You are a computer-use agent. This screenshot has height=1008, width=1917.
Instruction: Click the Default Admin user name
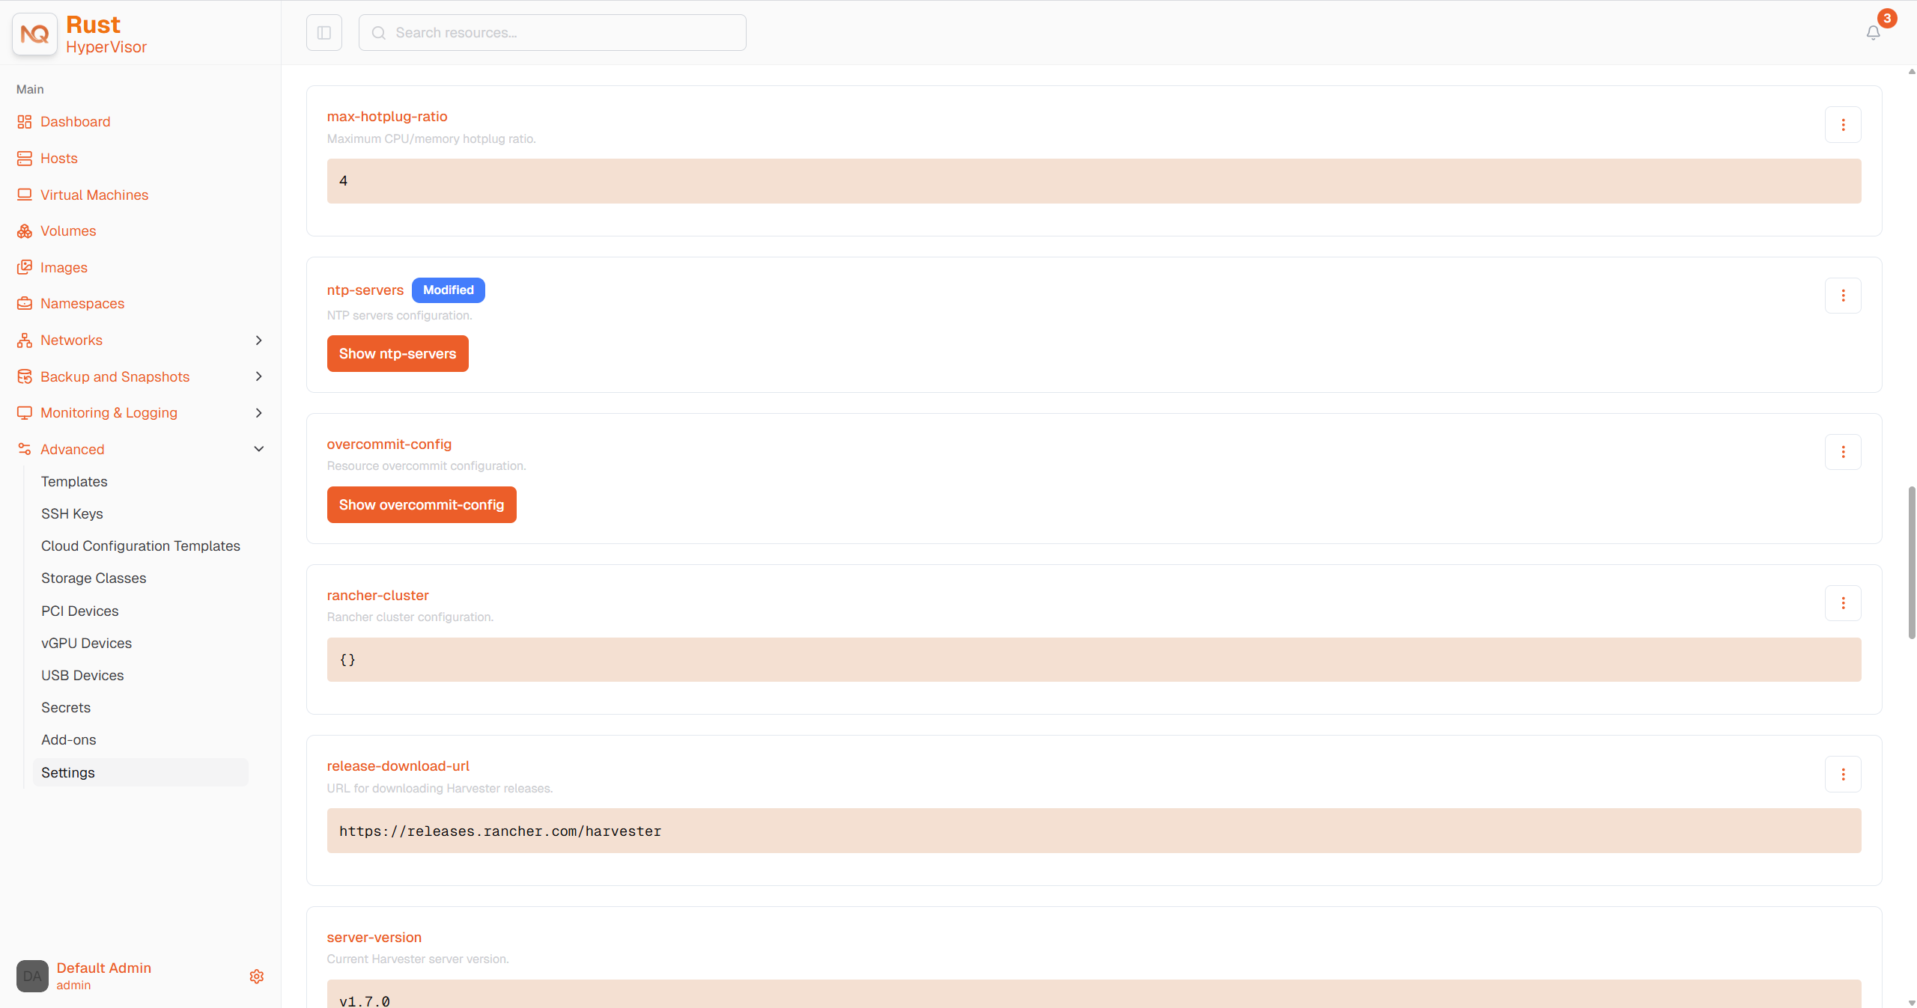(104, 968)
